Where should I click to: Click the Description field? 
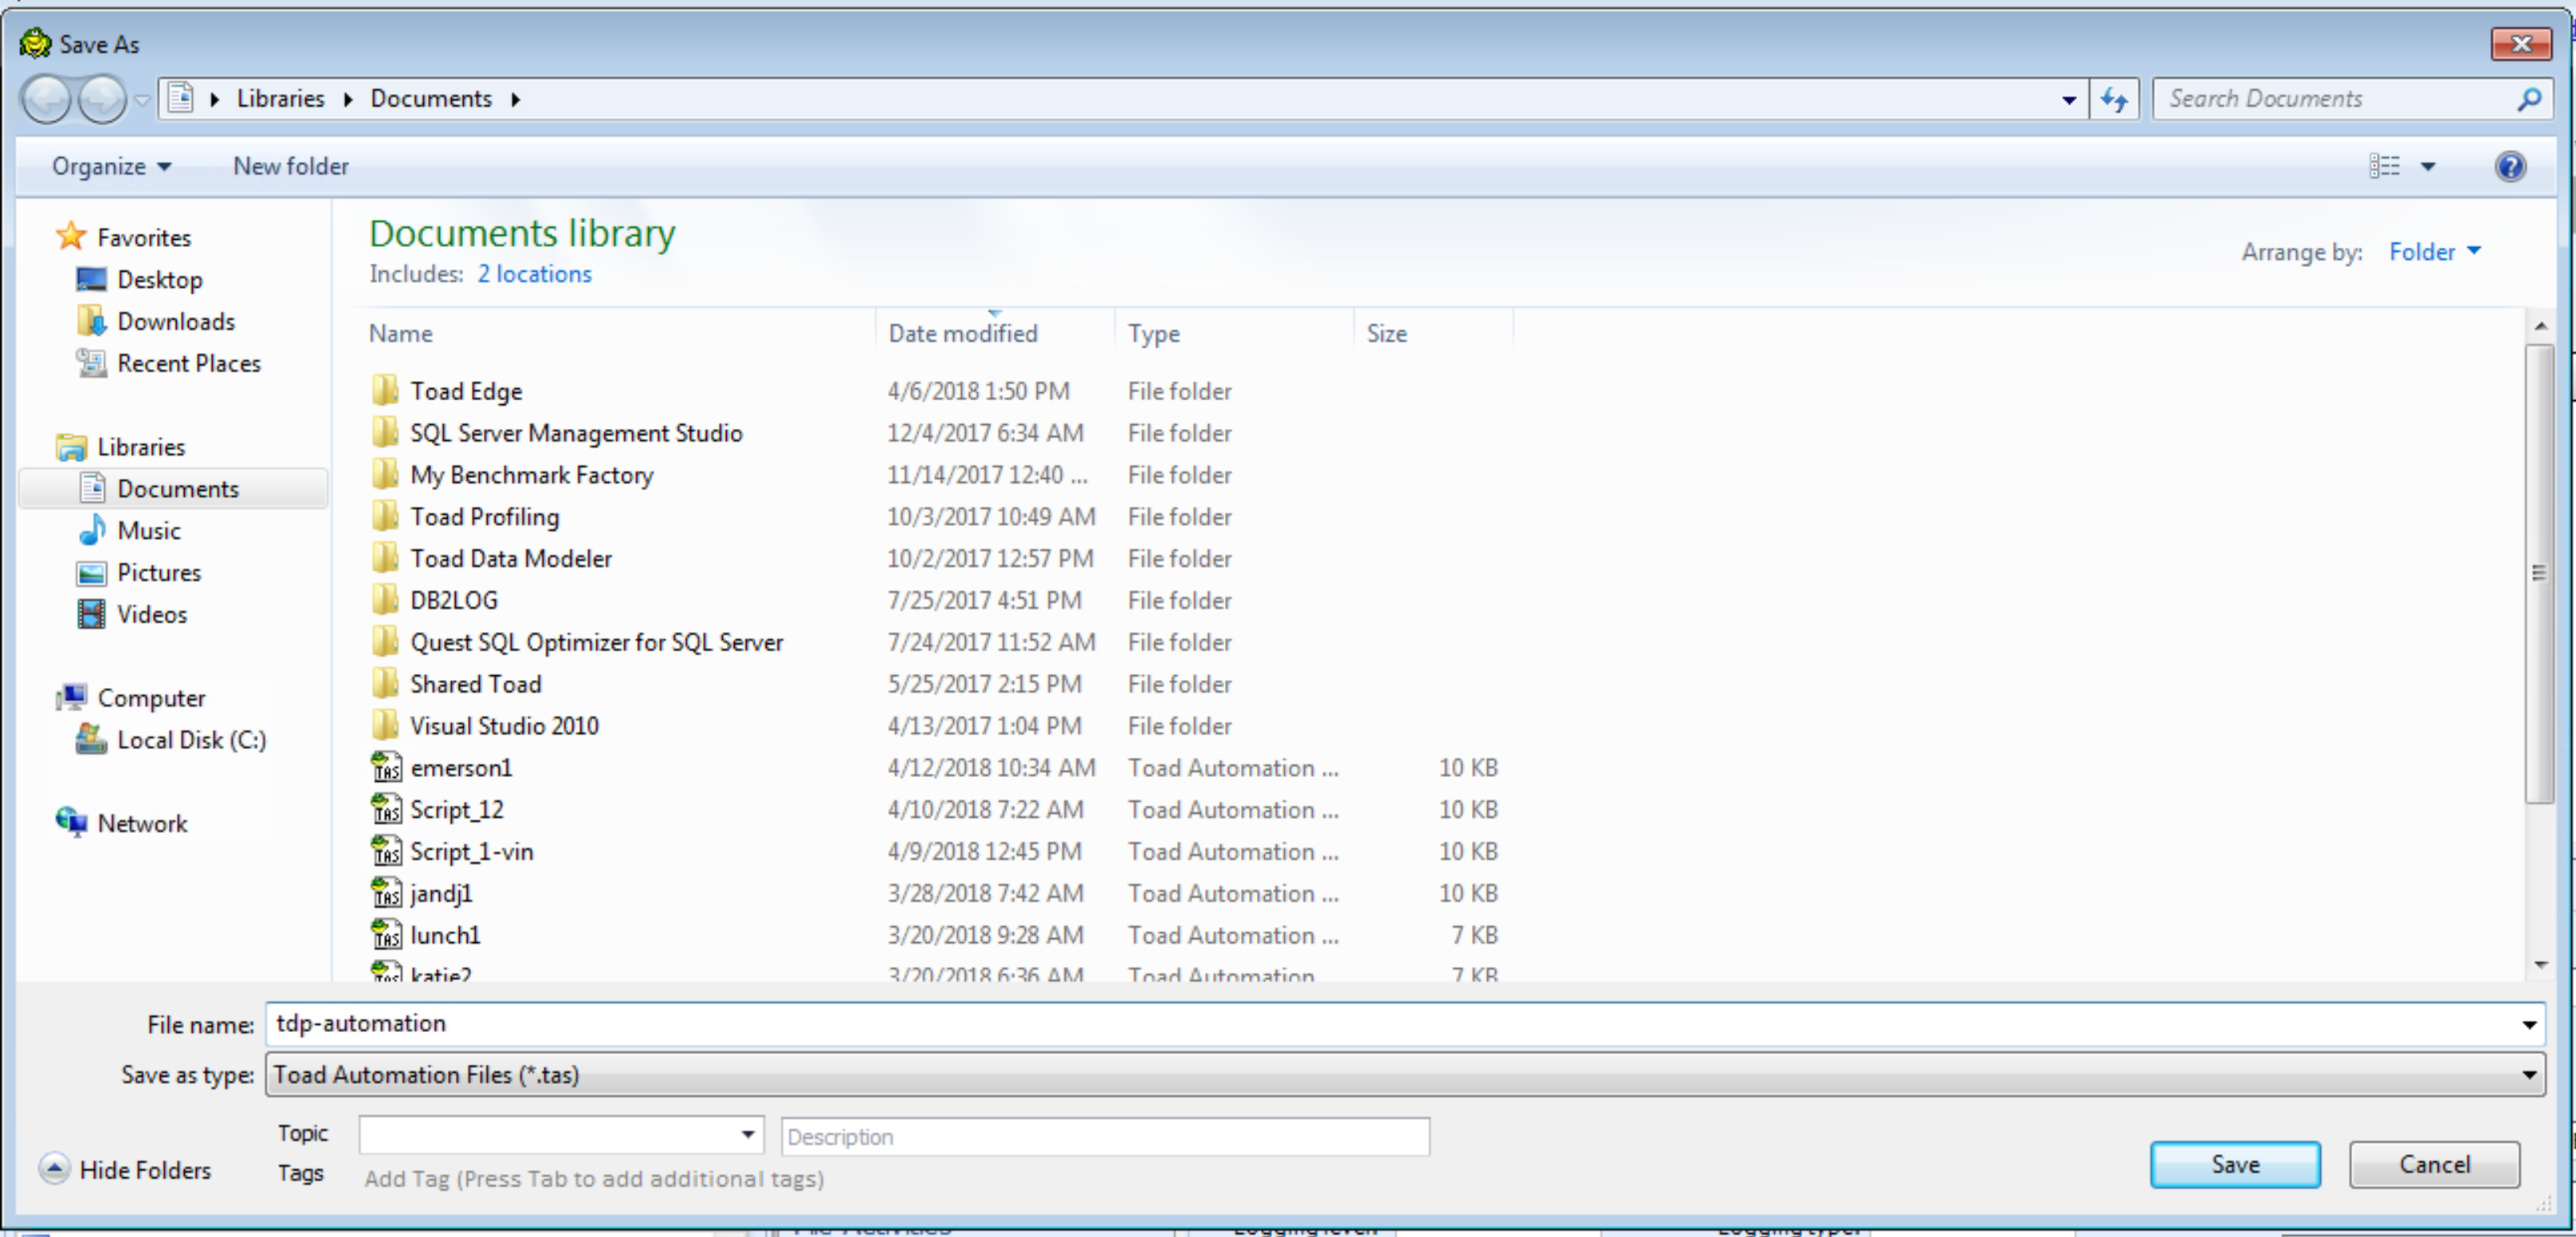click(1105, 1137)
